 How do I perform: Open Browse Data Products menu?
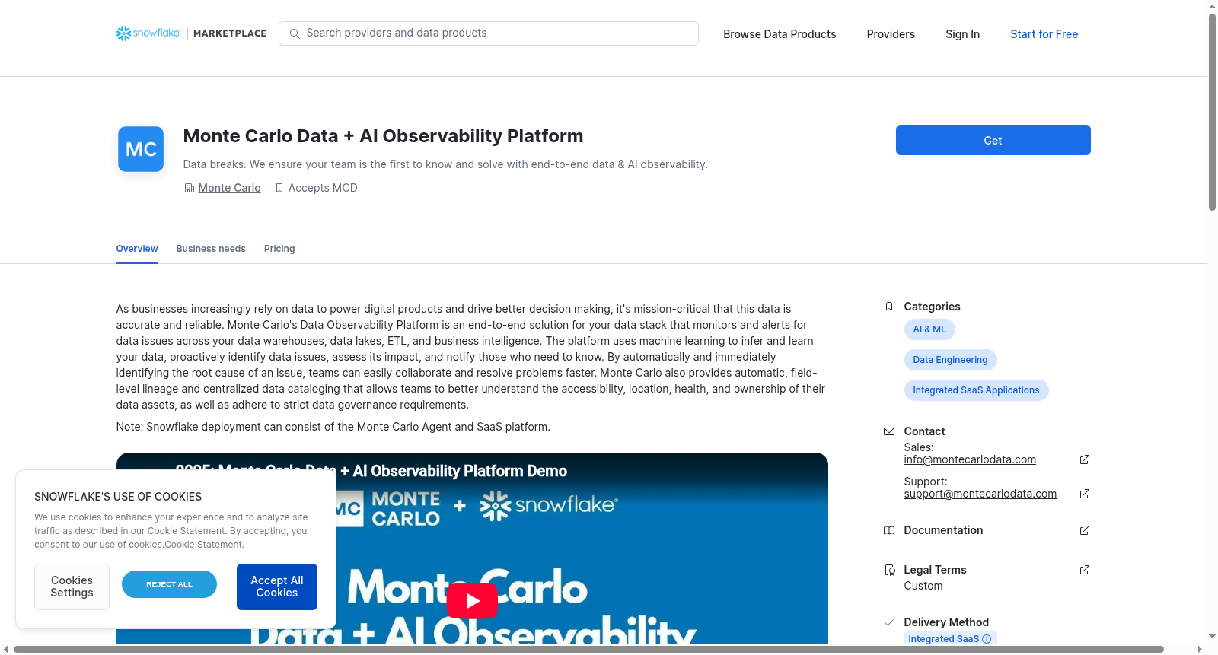point(780,34)
